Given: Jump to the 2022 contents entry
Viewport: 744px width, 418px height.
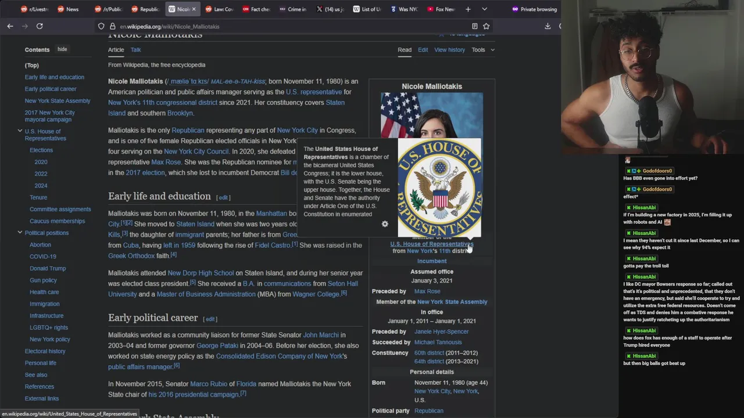Looking at the screenshot, I should point(41,174).
